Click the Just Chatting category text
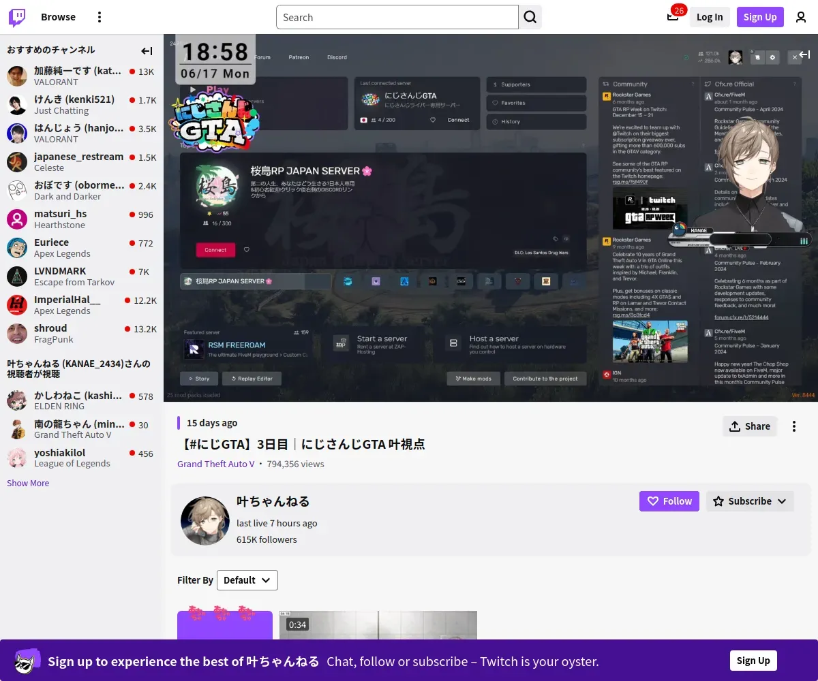The width and height of the screenshot is (818, 681). point(61,111)
